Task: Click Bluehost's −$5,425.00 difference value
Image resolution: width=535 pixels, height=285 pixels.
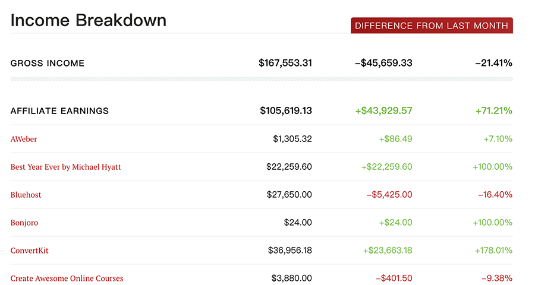Action: pos(389,195)
